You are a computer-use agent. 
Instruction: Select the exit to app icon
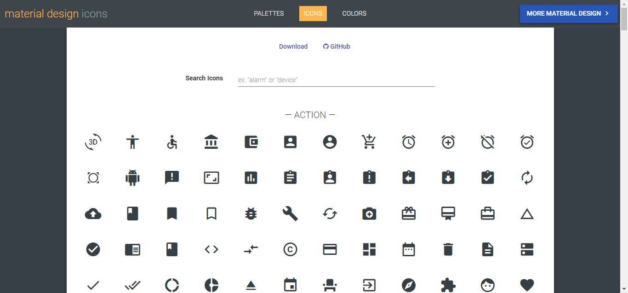(x=369, y=285)
